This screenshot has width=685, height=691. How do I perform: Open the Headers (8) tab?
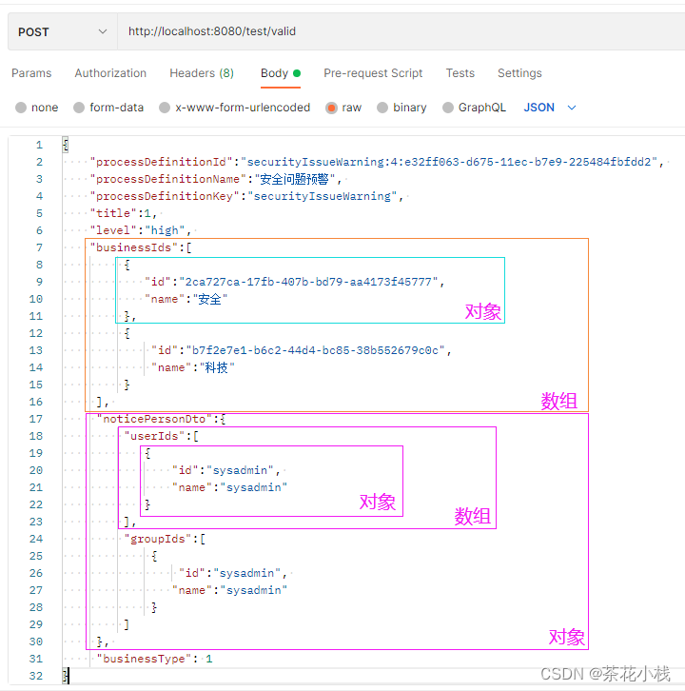coord(202,73)
